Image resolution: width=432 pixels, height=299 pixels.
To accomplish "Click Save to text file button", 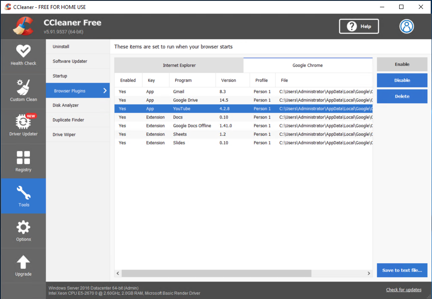I will click(402, 270).
